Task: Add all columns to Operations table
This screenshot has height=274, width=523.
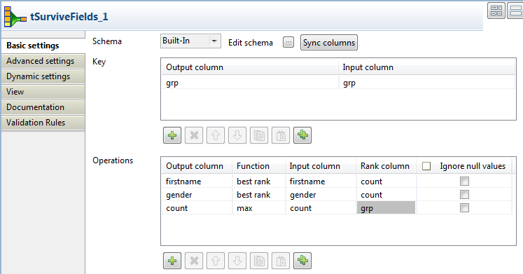Action: 302,261
